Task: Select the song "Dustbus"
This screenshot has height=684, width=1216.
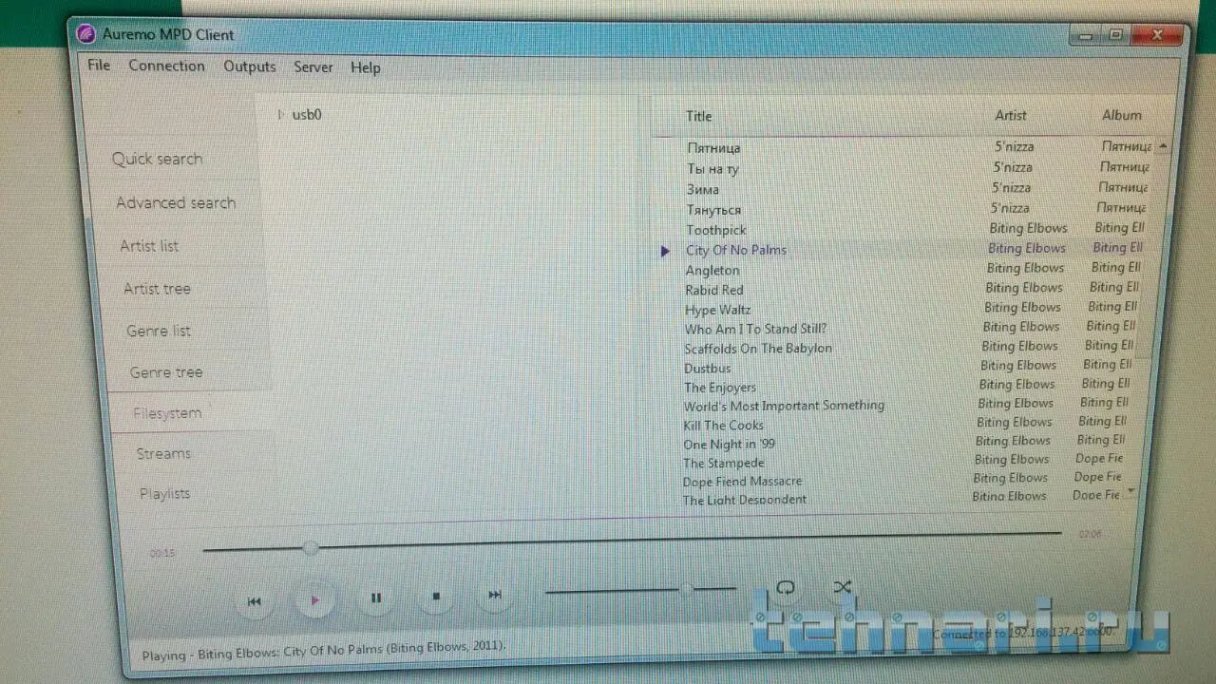Action: [708, 369]
